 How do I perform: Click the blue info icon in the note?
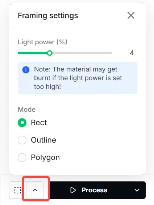(x=26, y=70)
